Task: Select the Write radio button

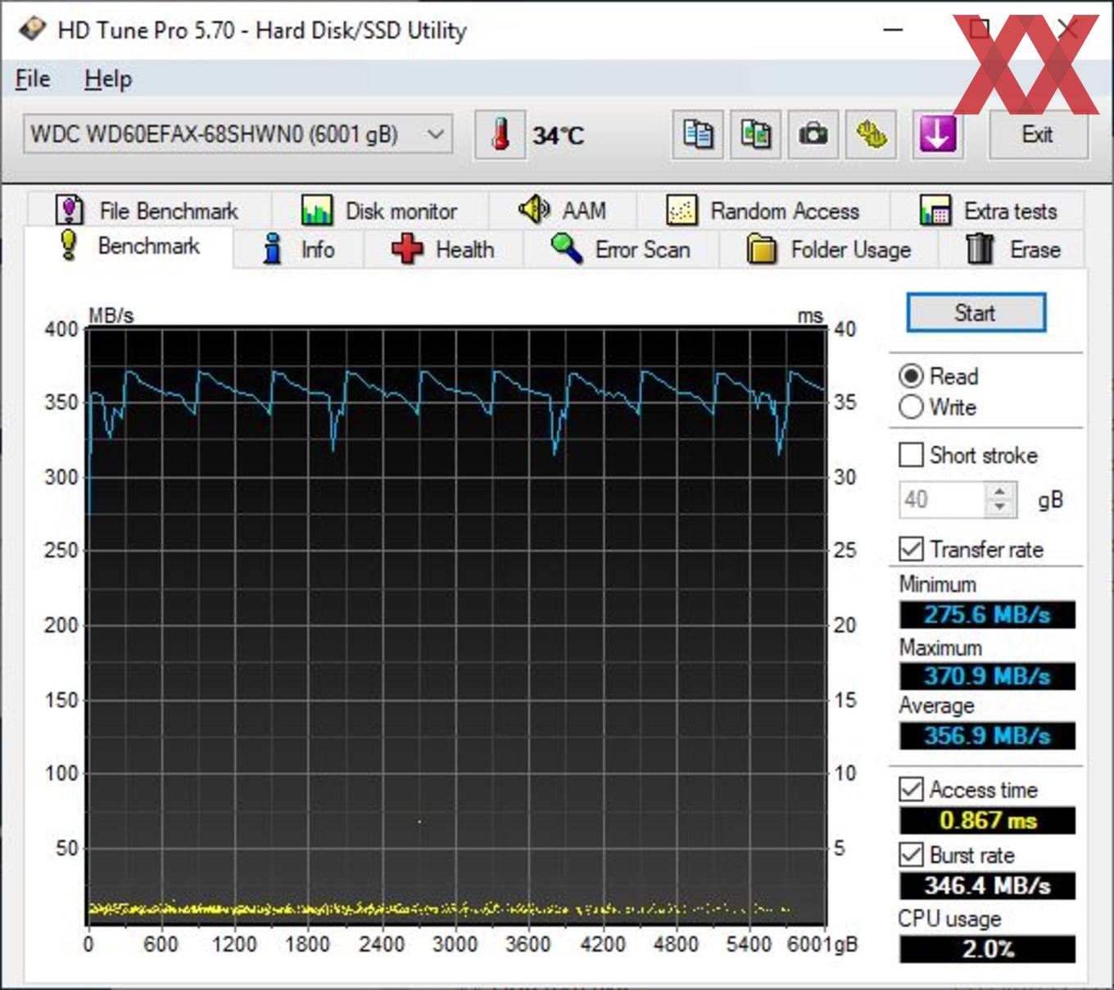Action: (x=911, y=407)
